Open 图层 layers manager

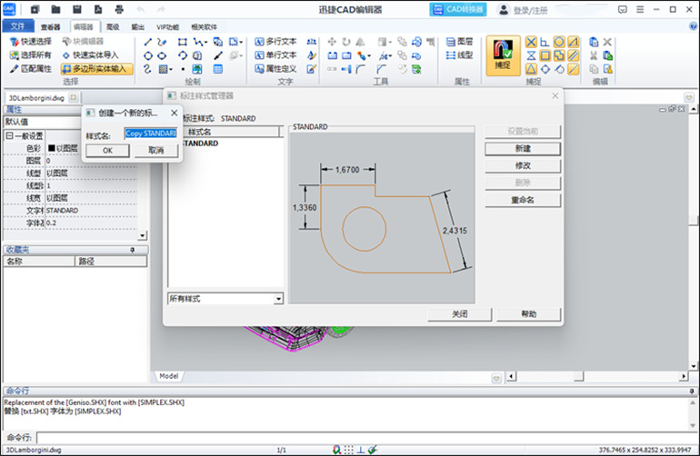click(x=459, y=42)
